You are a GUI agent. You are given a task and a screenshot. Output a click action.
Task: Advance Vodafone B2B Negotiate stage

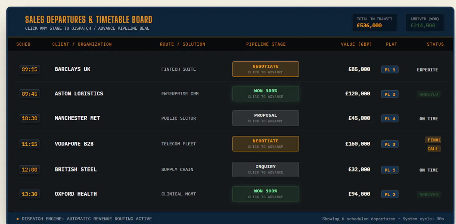266,144
